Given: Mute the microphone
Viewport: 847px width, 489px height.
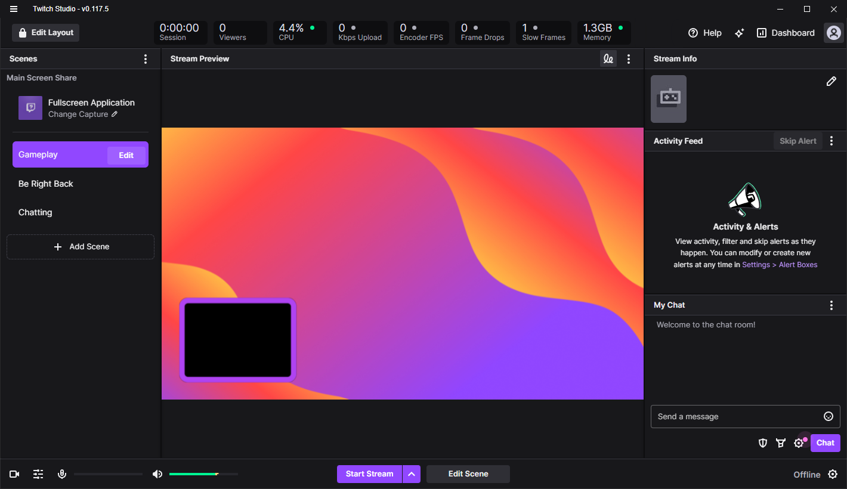Looking at the screenshot, I should (62, 473).
